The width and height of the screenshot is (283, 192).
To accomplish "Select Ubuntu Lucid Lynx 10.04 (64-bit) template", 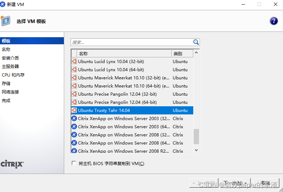I will (x=111, y=69).
